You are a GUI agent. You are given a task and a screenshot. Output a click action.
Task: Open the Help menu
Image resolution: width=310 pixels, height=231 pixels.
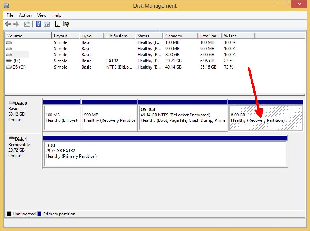[57, 15]
